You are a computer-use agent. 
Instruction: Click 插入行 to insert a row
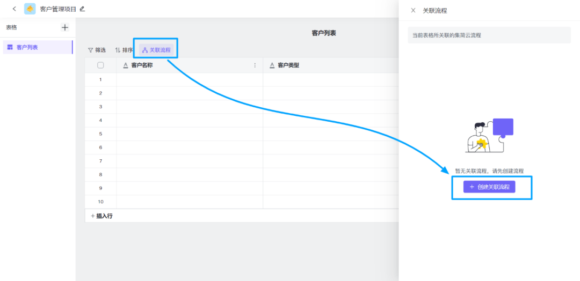102,217
